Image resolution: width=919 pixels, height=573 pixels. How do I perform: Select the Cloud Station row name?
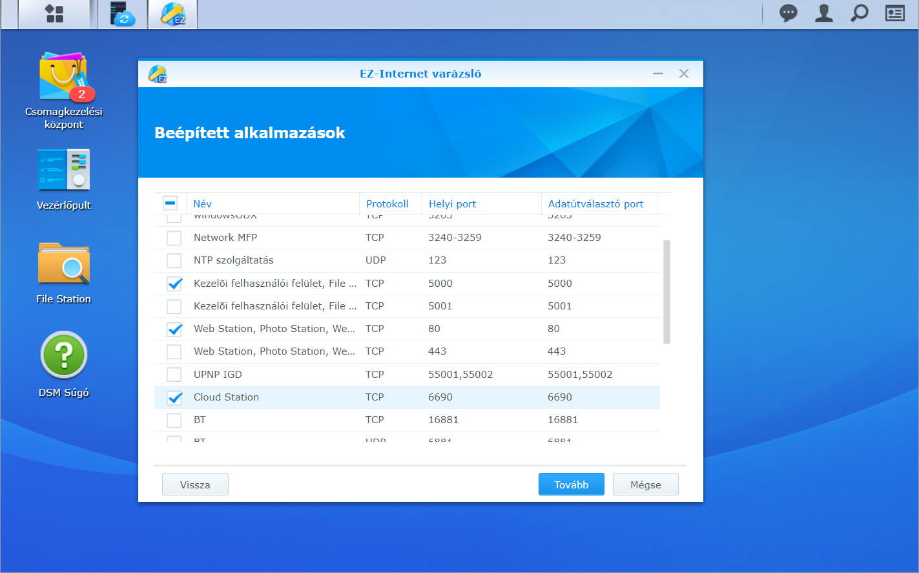pos(226,397)
